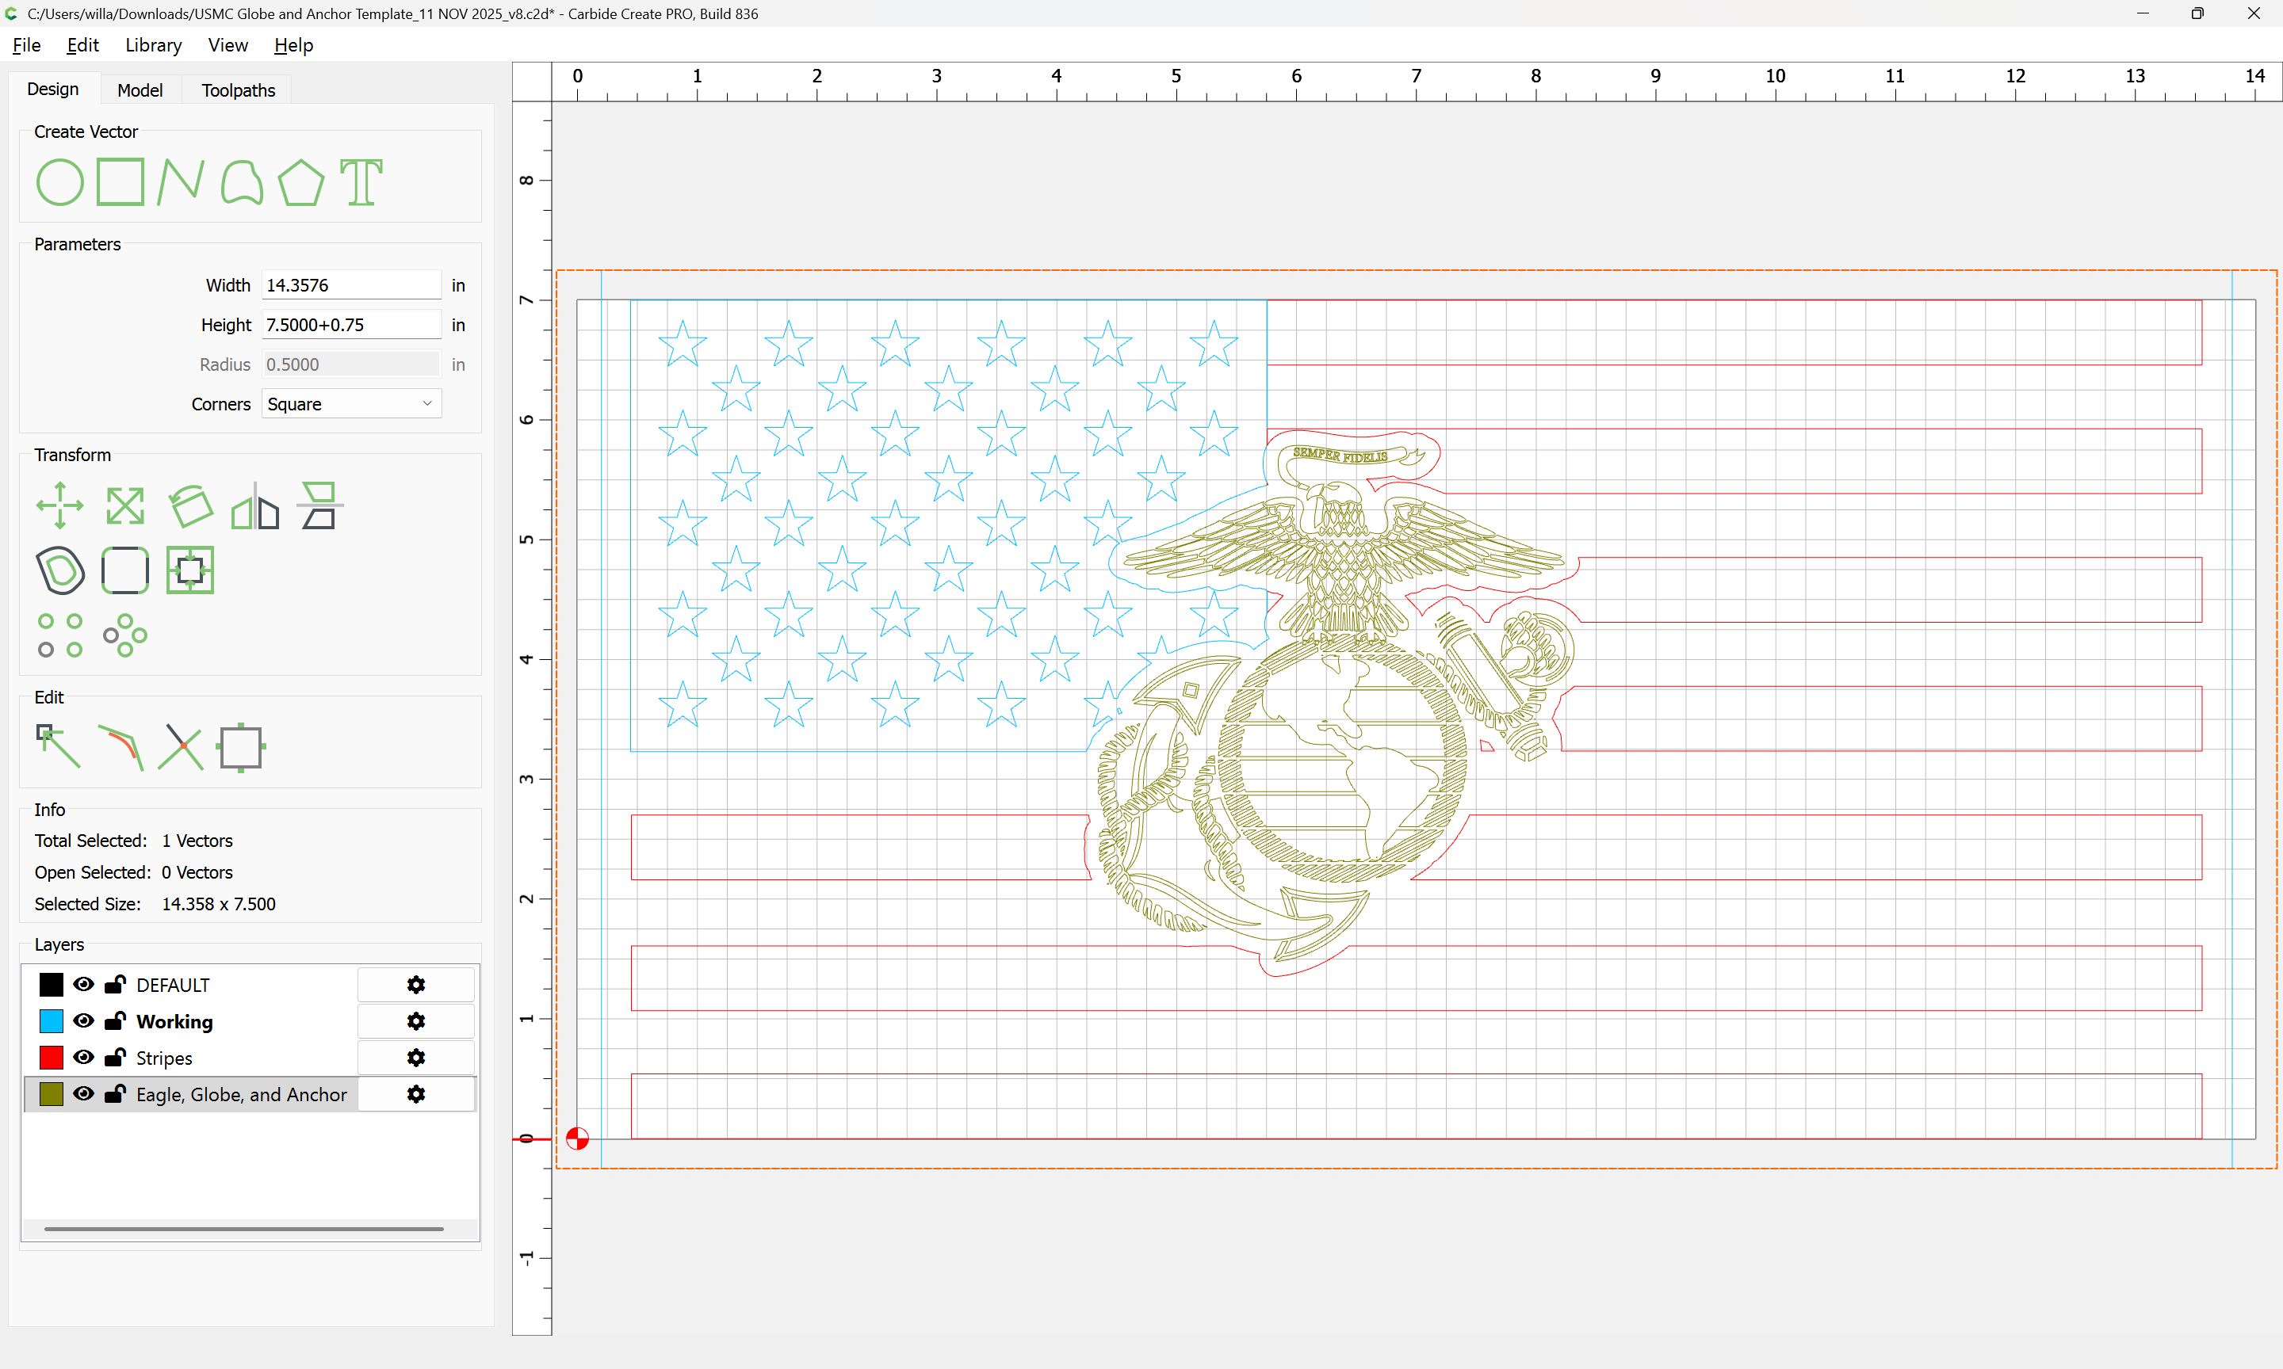Click the Move transform icon

pyautogui.click(x=60, y=505)
